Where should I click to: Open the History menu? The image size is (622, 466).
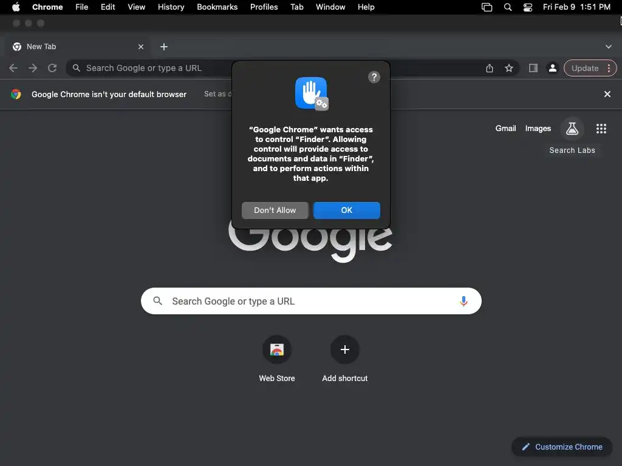coord(171,7)
